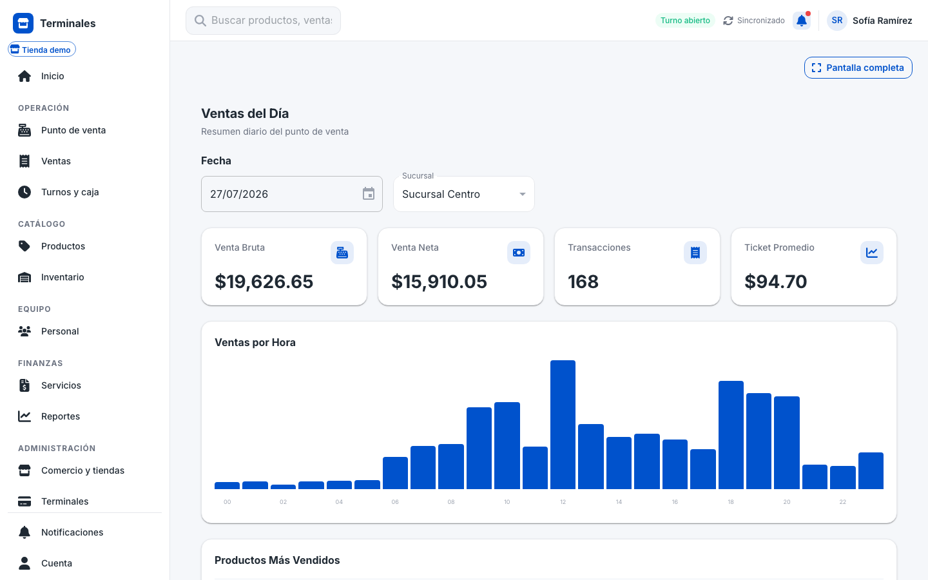The image size is (928, 580).
Task: Open the Sucursal Centro selector
Action: pyautogui.click(x=464, y=194)
